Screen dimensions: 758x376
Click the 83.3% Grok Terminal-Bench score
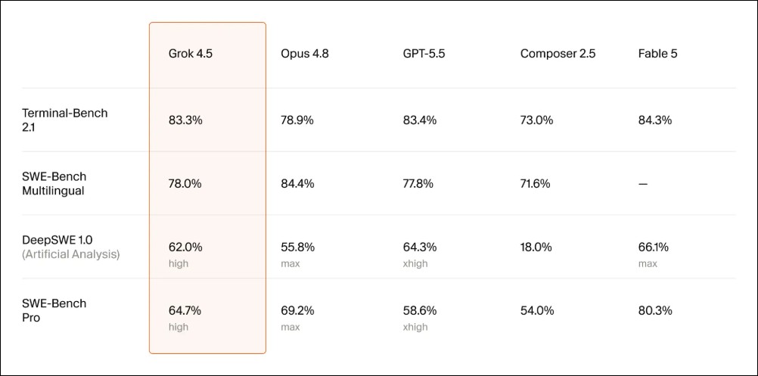(x=185, y=120)
